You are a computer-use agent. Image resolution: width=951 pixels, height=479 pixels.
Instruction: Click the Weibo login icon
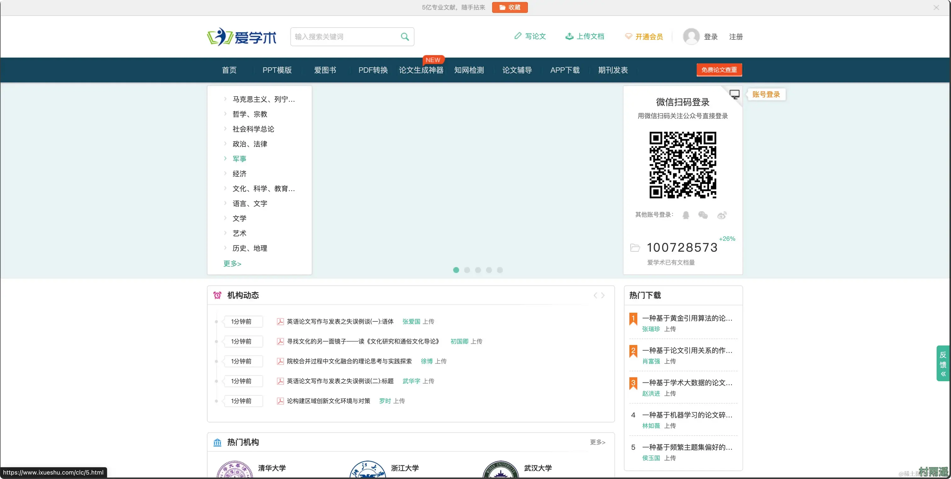click(x=722, y=215)
